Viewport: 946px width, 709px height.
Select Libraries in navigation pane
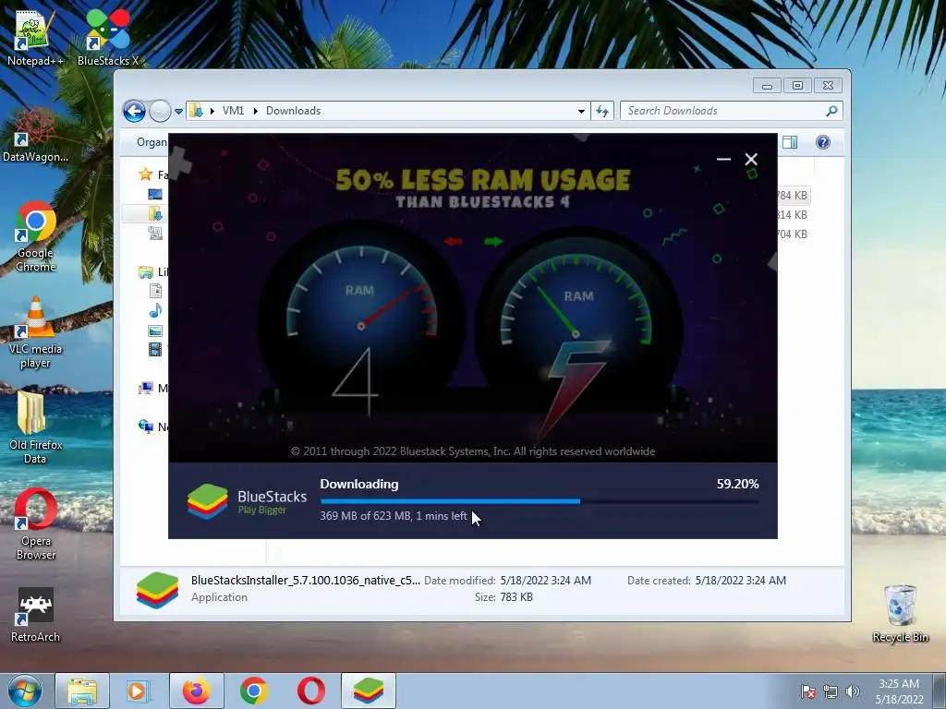152,272
